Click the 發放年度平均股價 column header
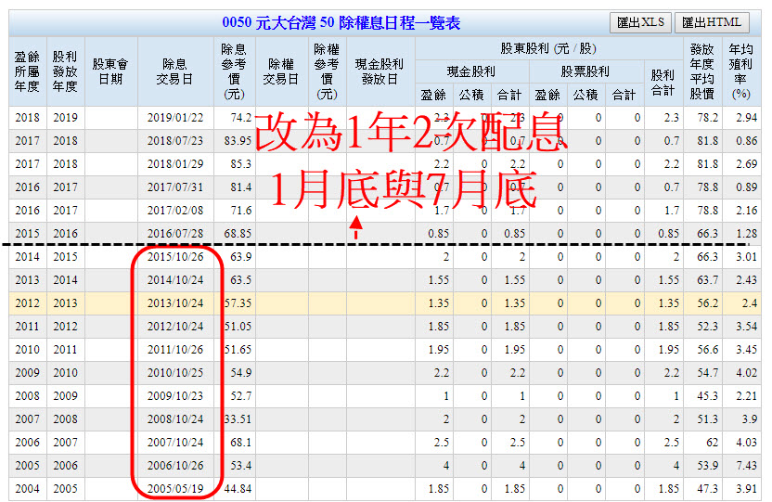Viewport: 772px width, 502px height. [x=702, y=71]
